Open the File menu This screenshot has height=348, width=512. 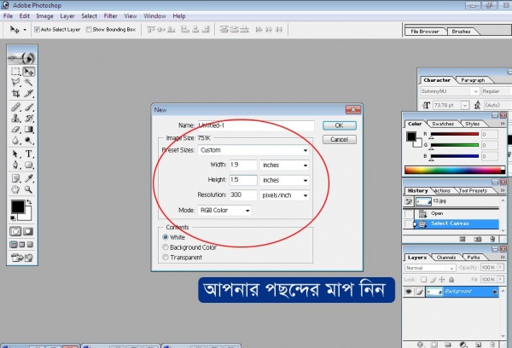click(8, 16)
